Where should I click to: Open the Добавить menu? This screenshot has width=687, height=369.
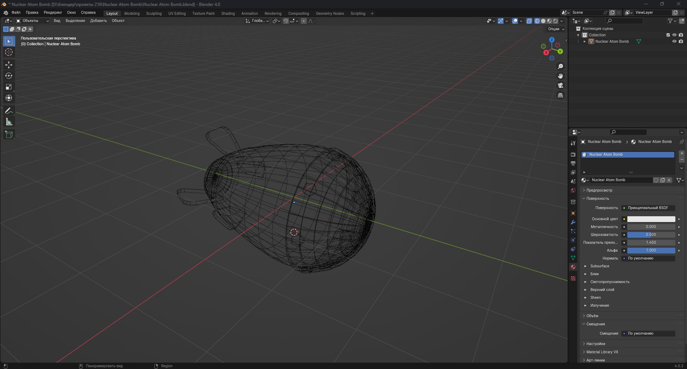pyautogui.click(x=98, y=21)
